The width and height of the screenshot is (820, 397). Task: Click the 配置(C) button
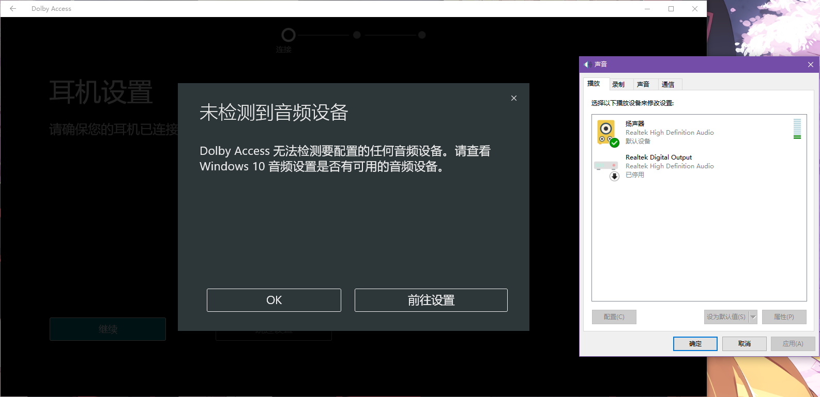tap(614, 317)
